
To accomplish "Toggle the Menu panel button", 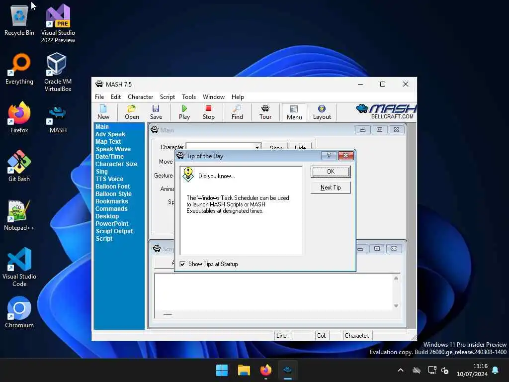I will tap(294, 112).
